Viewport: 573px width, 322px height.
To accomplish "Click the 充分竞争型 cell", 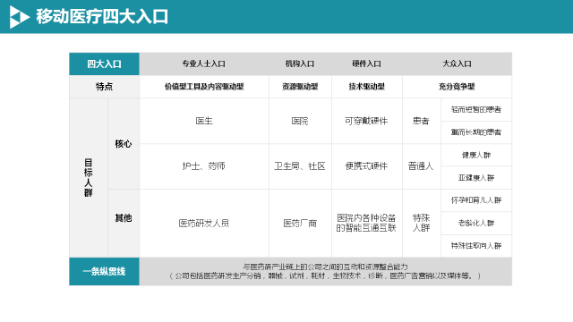I will (458, 87).
